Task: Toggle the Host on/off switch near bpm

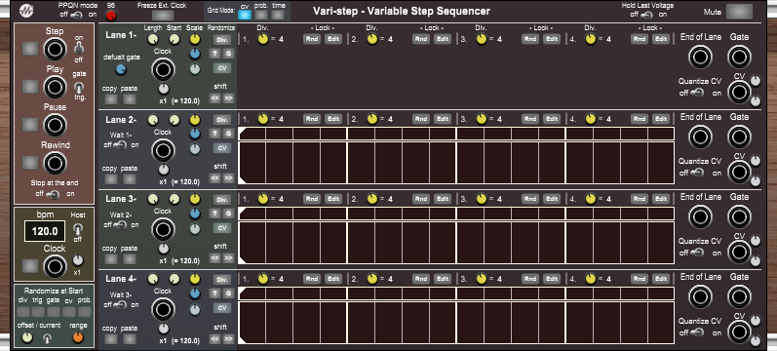Action: click(x=77, y=228)
